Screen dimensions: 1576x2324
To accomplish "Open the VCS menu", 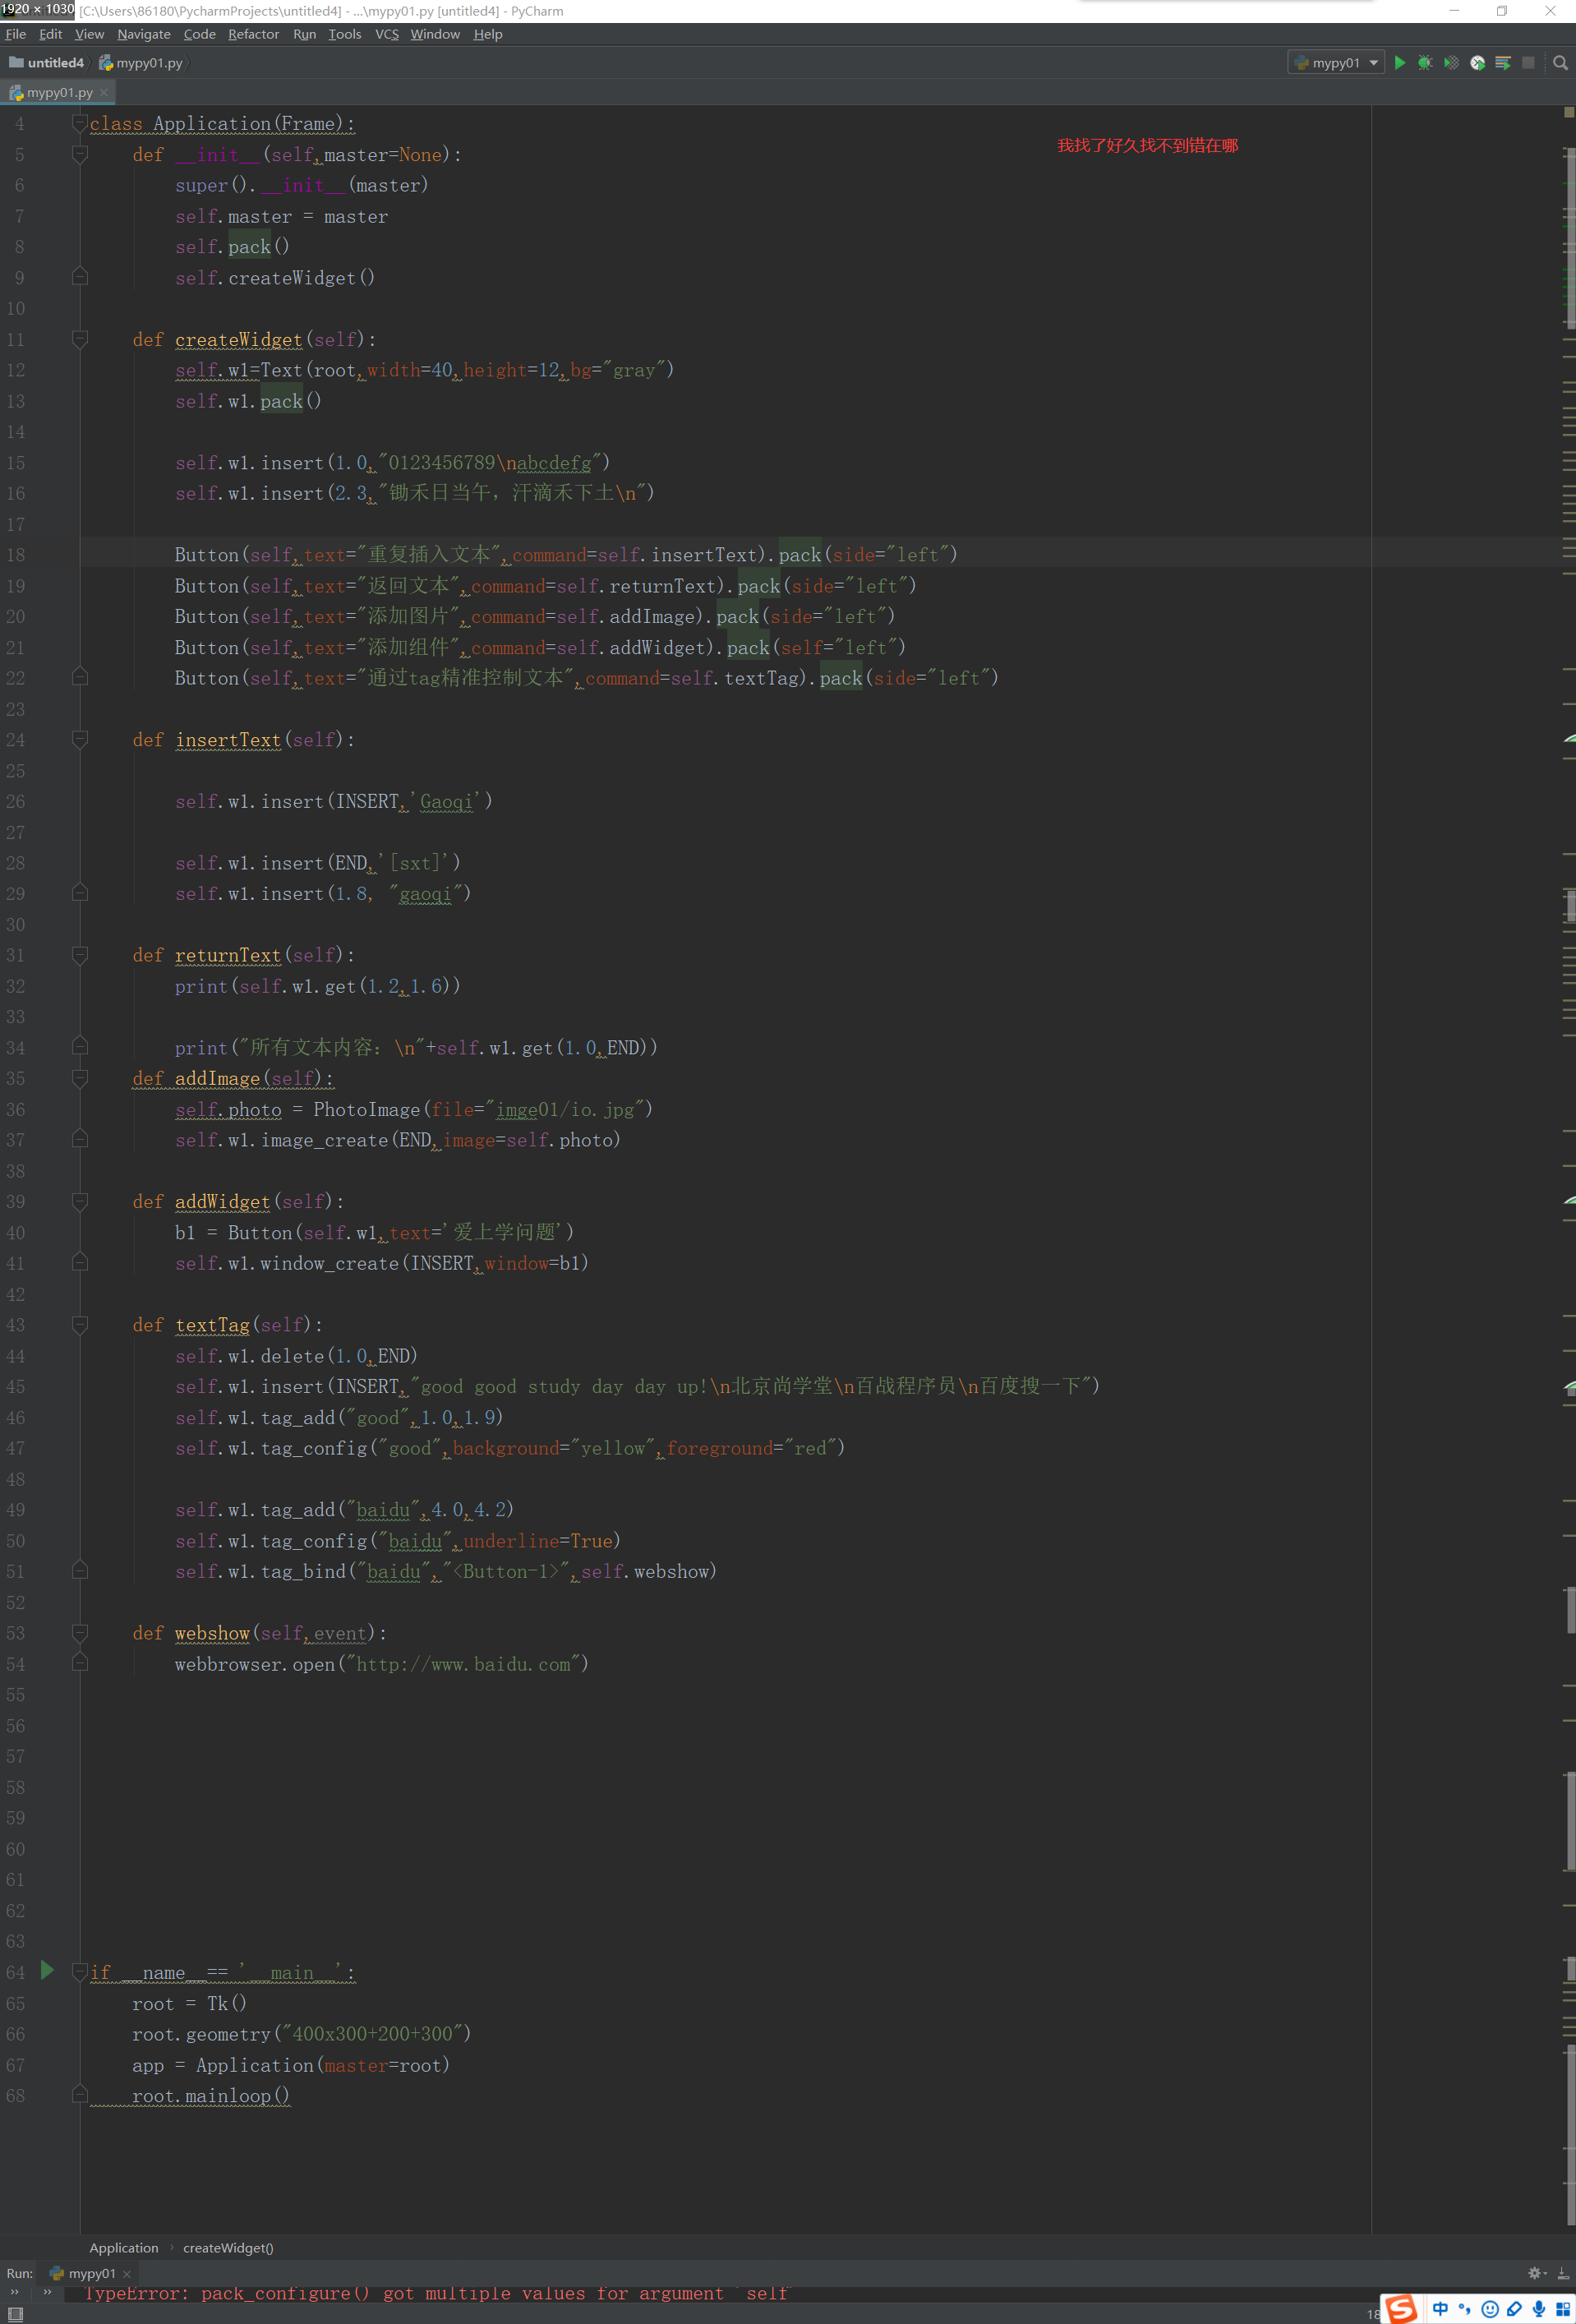I will pyautogui.click(x=386, y=34).
